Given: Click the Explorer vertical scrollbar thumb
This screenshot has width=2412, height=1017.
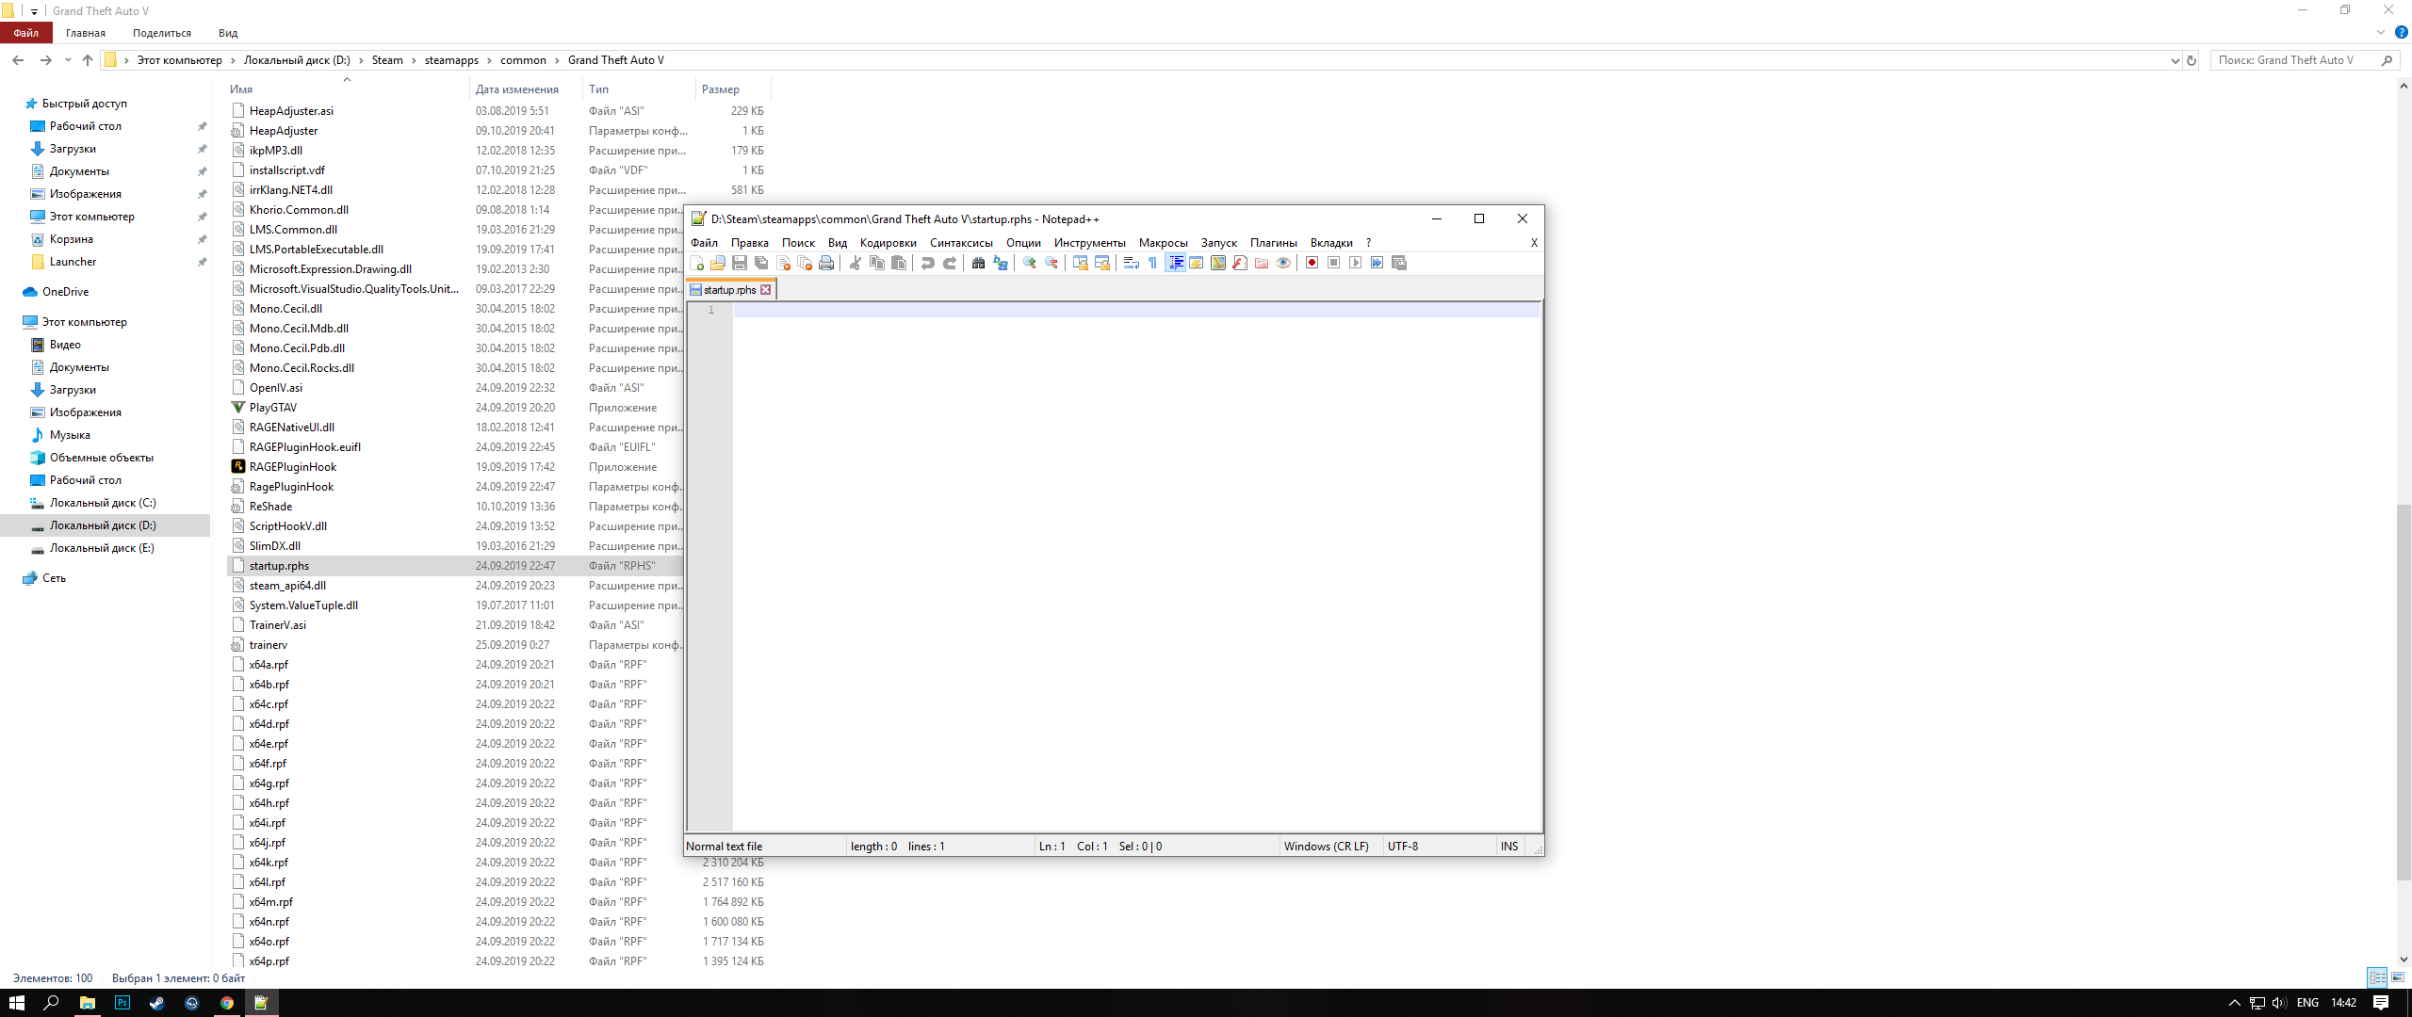Looking at the screenshot, I should point(2404,692).
